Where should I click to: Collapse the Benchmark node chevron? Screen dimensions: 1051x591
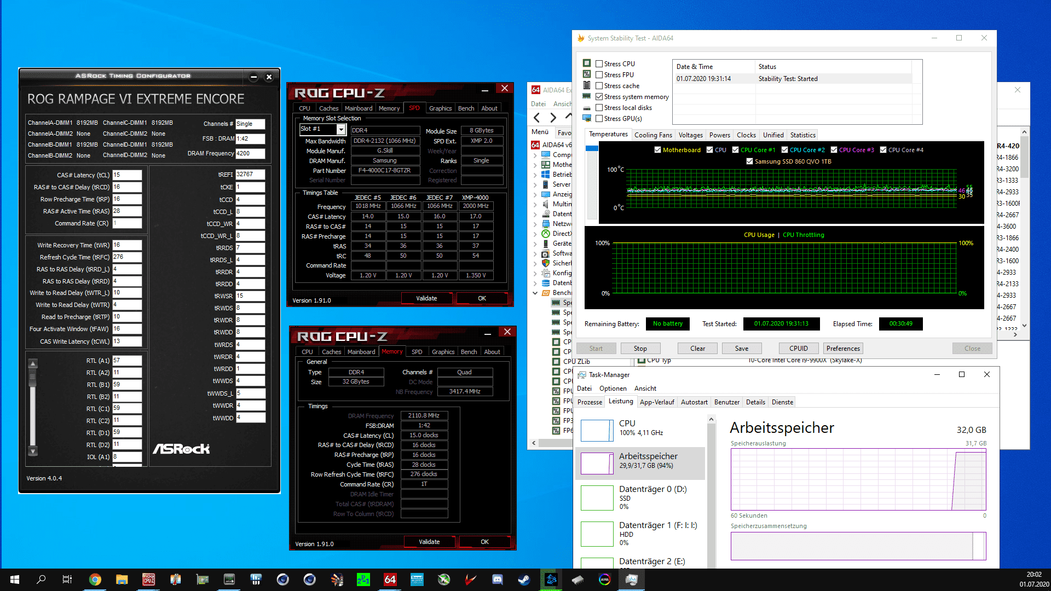click(535, 293)
